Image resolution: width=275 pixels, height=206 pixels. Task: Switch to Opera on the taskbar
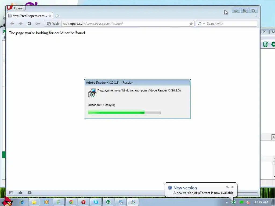tap(83, 202)
